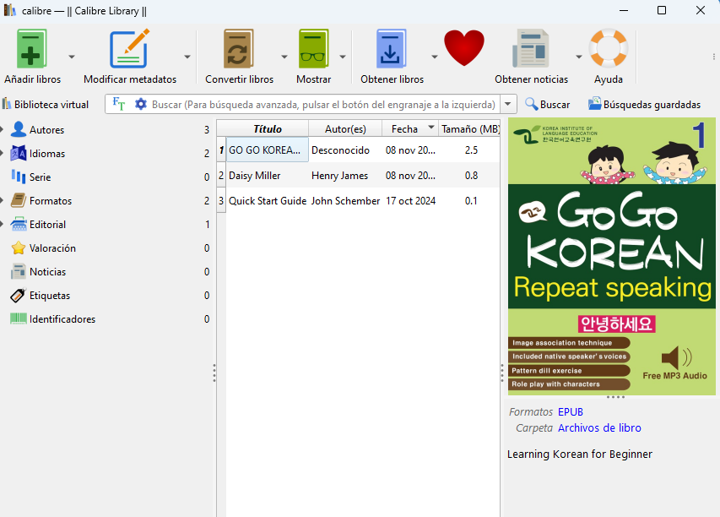
Task: Open the Obtener noticias newspaper icon
Action: click(531, 49)
